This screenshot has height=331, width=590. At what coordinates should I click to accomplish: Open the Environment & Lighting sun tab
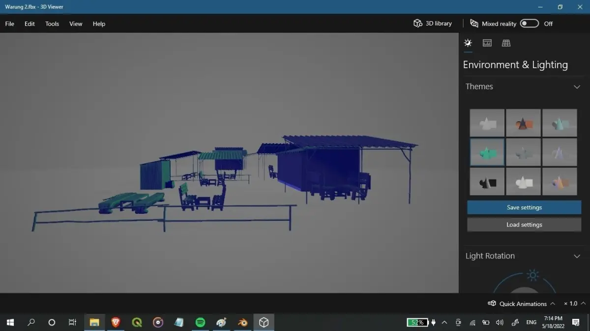pos(468,43)
